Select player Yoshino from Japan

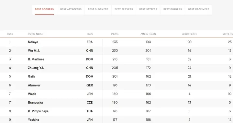34,120
